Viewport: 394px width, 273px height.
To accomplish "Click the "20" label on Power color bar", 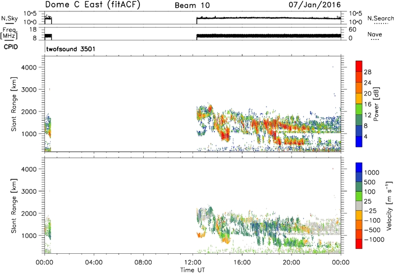I will point(367,94).
